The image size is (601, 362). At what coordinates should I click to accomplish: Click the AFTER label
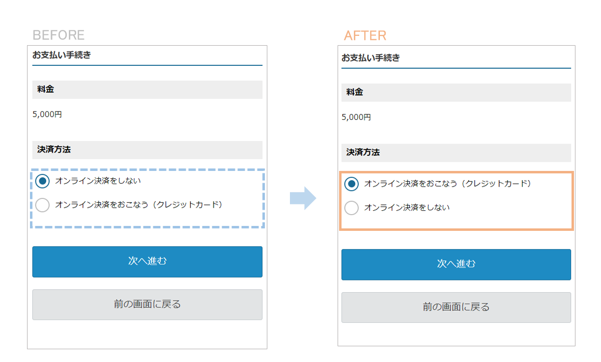click(365, 35)
